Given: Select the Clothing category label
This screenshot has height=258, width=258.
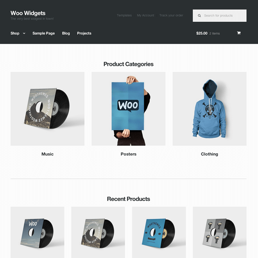Looking at the screenshot, I should click(x=210, y=154).
